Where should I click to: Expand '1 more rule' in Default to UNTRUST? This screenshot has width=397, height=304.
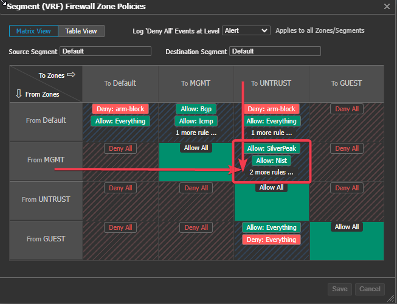tap(271, 133)
